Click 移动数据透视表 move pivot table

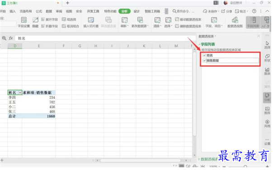click(x=188, y=19)
